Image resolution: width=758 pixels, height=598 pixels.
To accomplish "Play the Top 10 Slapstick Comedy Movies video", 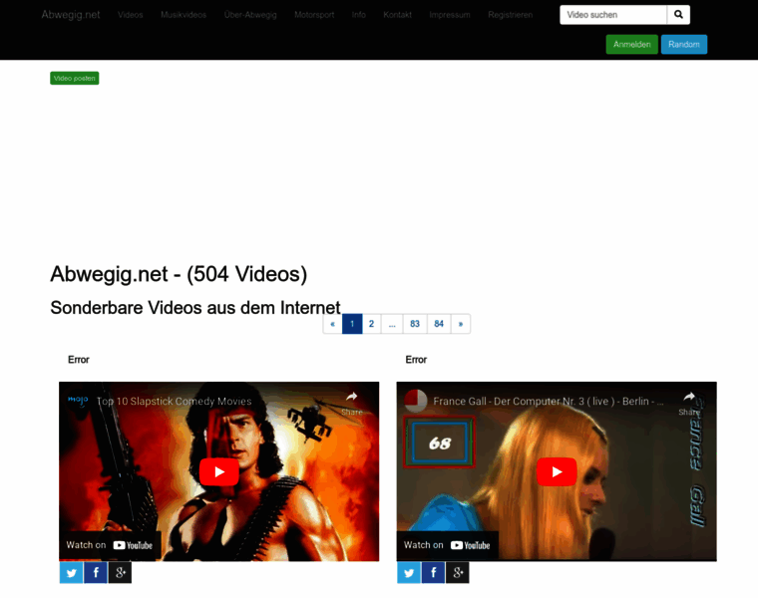I will tap(219, 471).
